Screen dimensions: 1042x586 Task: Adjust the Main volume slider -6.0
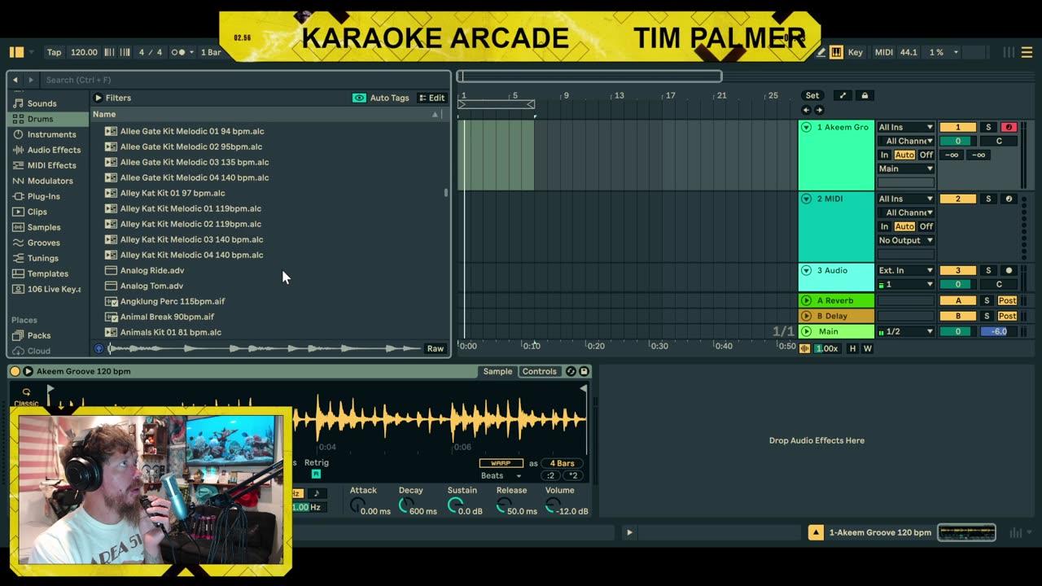tap(999, 331)
